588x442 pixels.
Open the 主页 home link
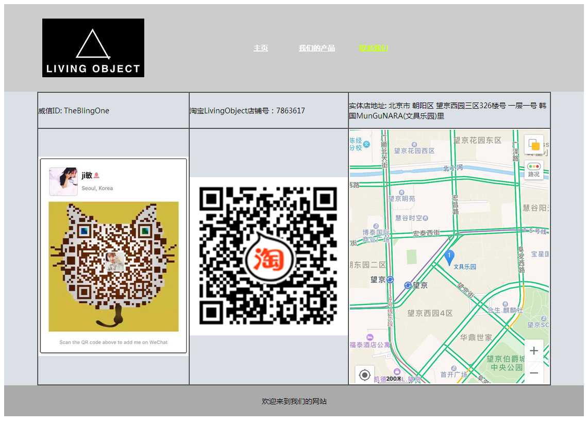[260, 48]
